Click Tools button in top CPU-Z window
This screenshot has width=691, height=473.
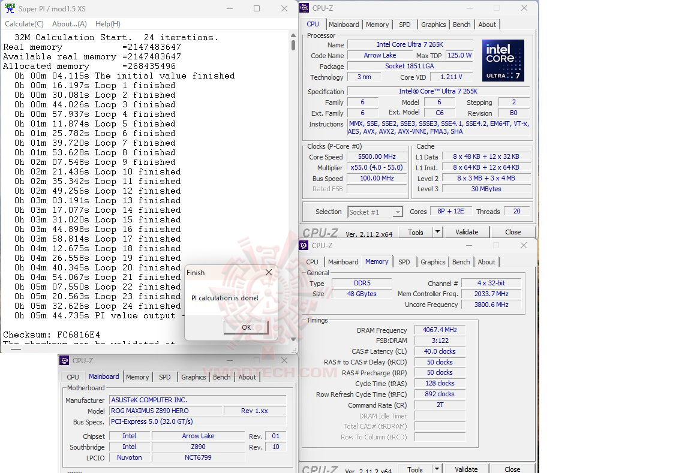click(416, 232)
